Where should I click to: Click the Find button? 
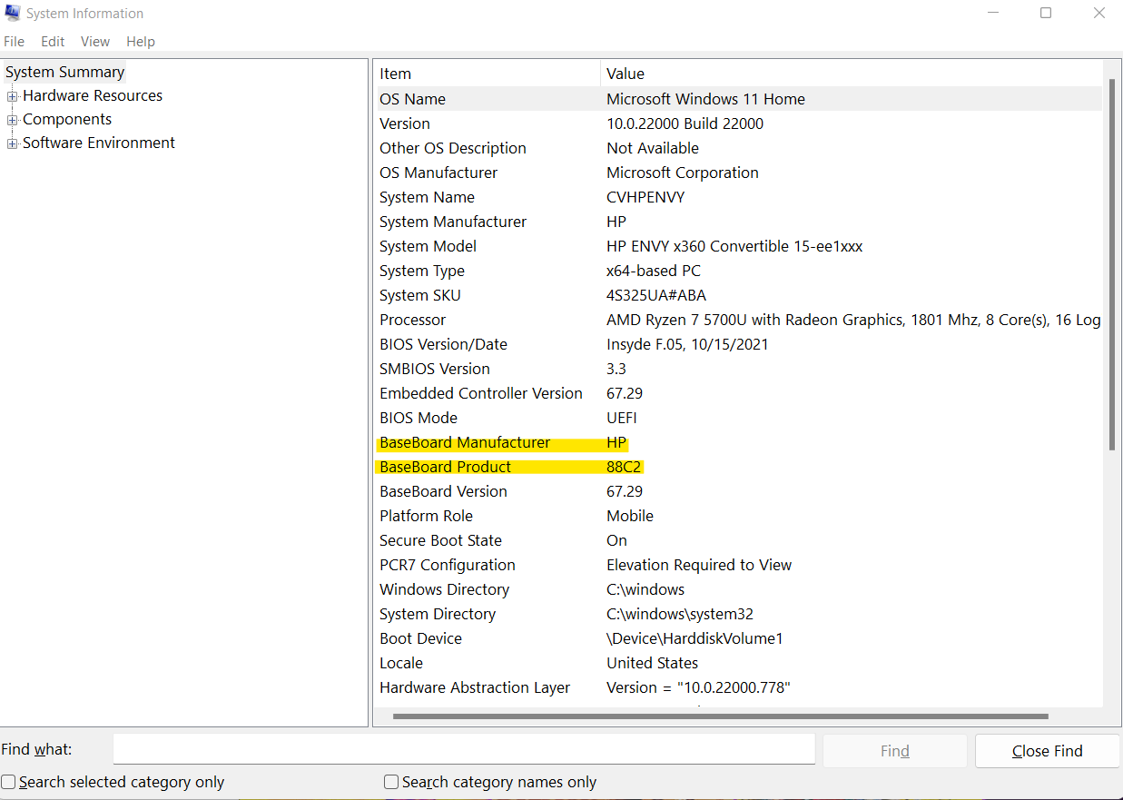[x=894, y=751]
